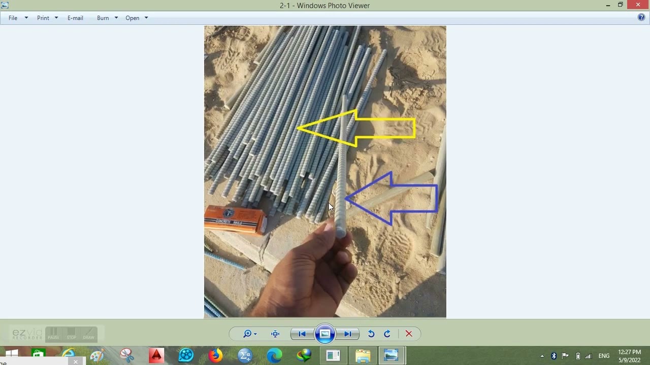Launch AutoCAD from the taskbar
The width and height of the screenshot is (650, 365).
pos(156,355)
